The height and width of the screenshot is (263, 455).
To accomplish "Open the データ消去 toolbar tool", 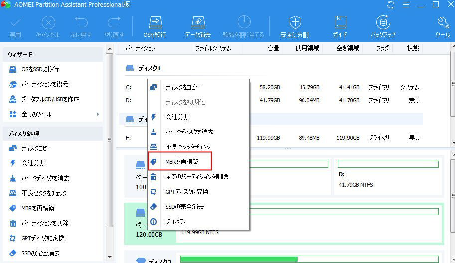I will pyautogui.click(x=198, y=27).
